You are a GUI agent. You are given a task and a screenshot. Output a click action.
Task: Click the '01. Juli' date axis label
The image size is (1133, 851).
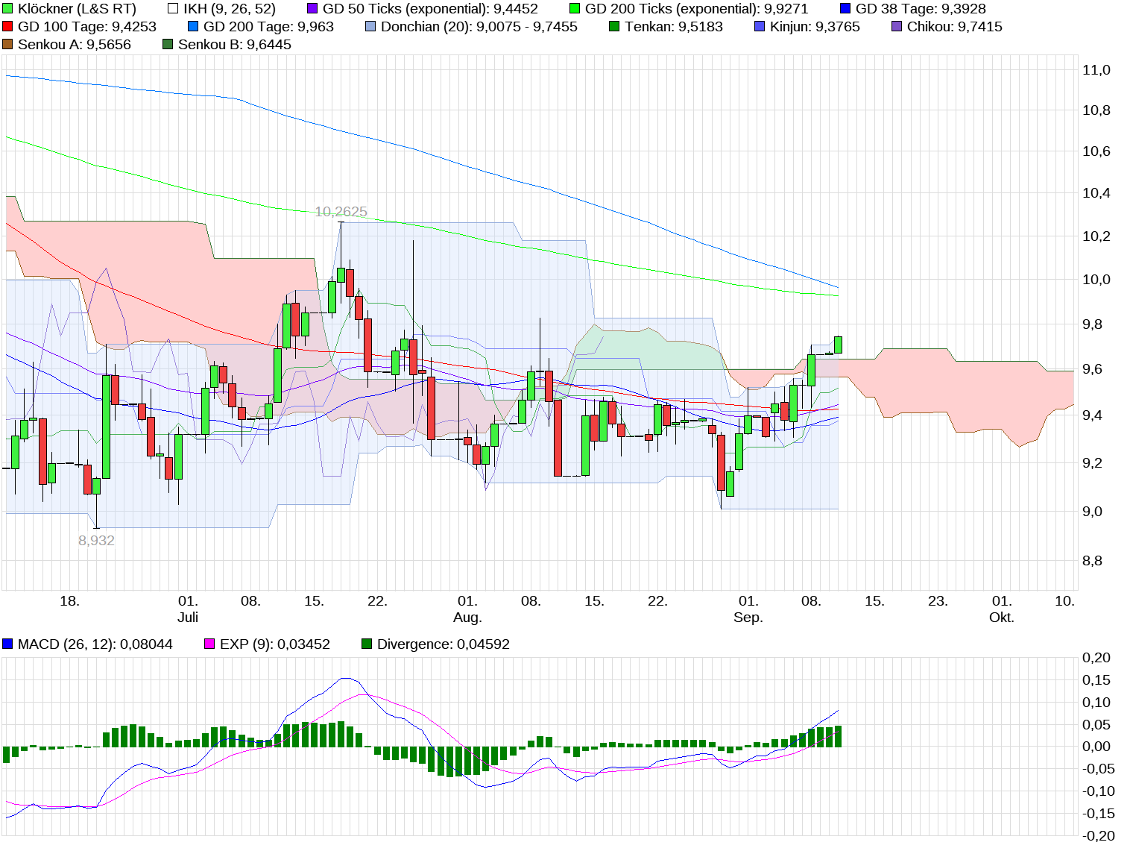(x=188, y=609)
